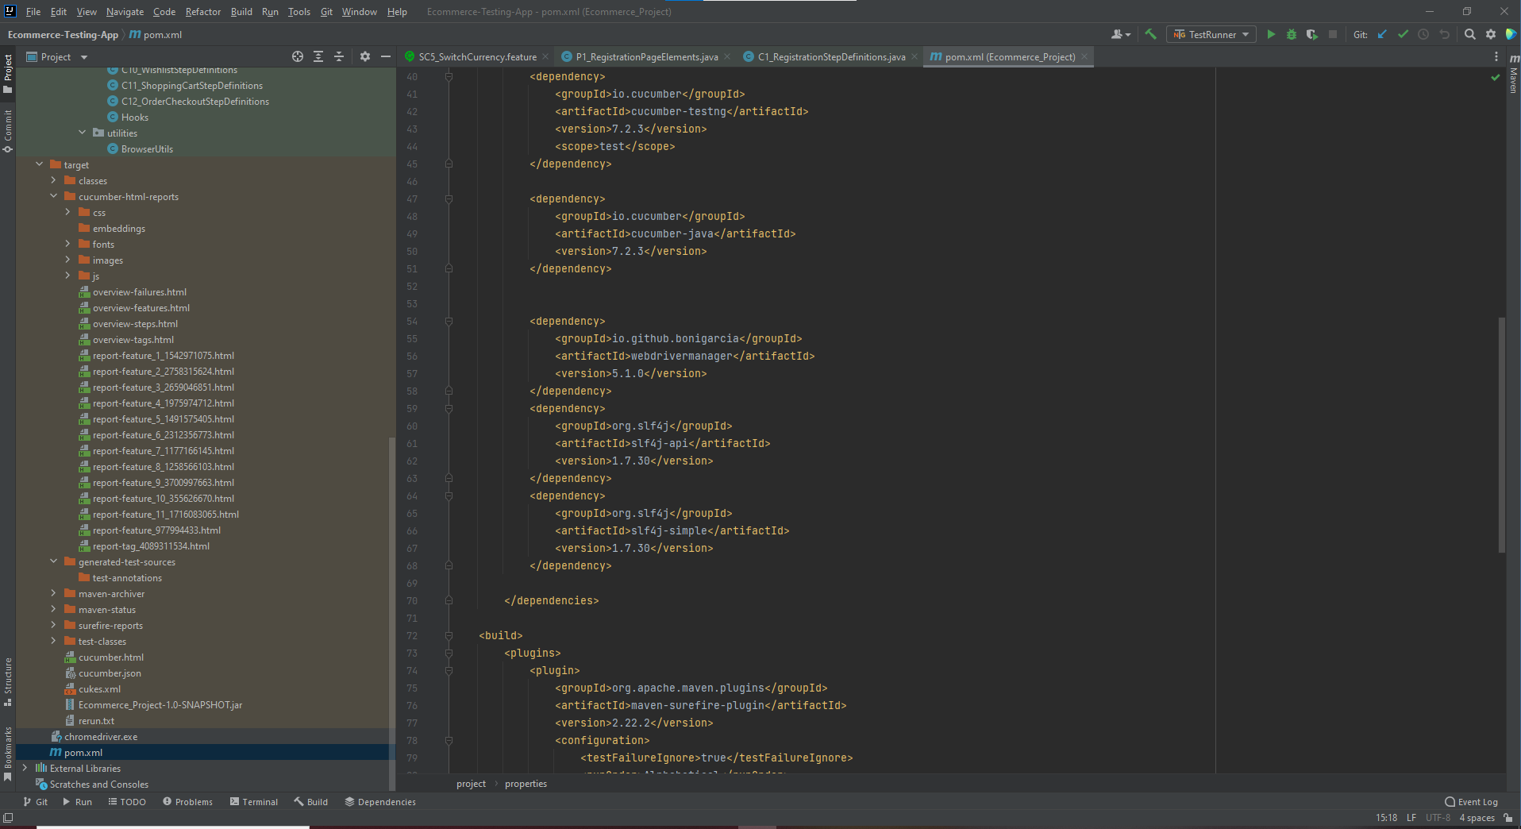
Task: Toggle the Maven side panel
Action: [1513, 74]
